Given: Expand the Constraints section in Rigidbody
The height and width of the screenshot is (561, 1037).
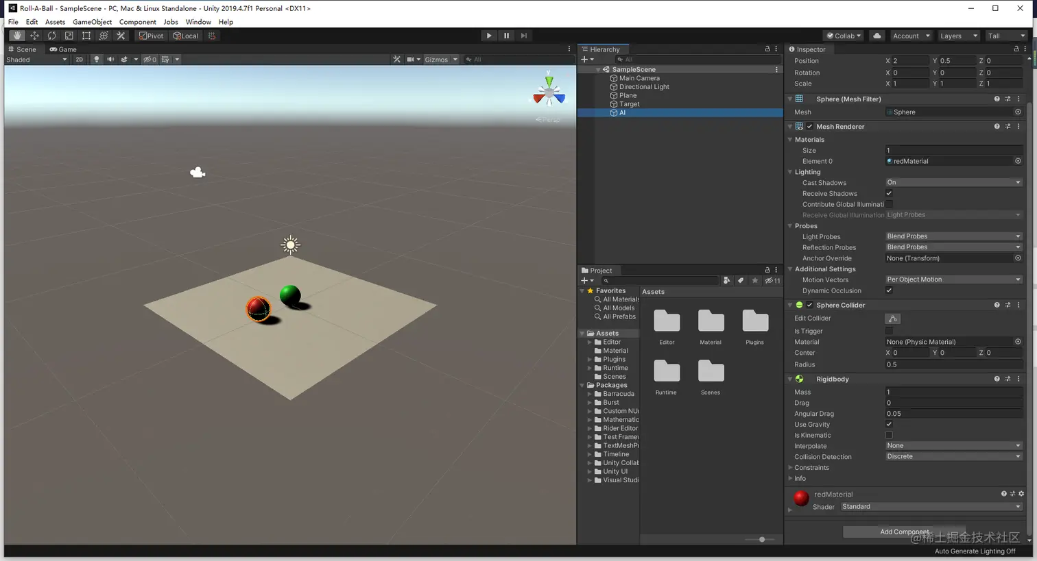Looking at the screenshot, I should pyautogui.click(x=790, y=468).
